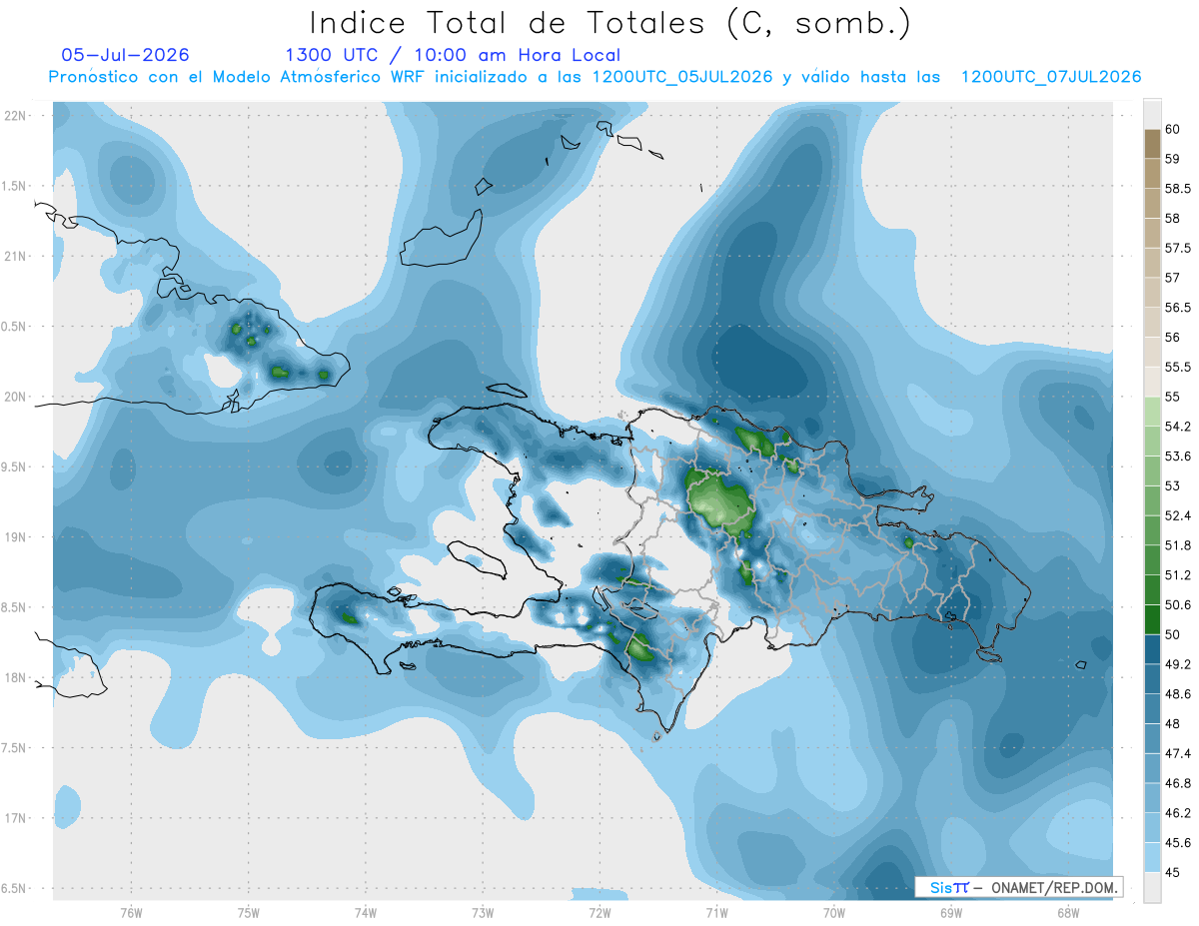This screenshot has height=926, width=1199.
Task: Click the legend value '51.8'
Action: click(x=1178, y=545)
